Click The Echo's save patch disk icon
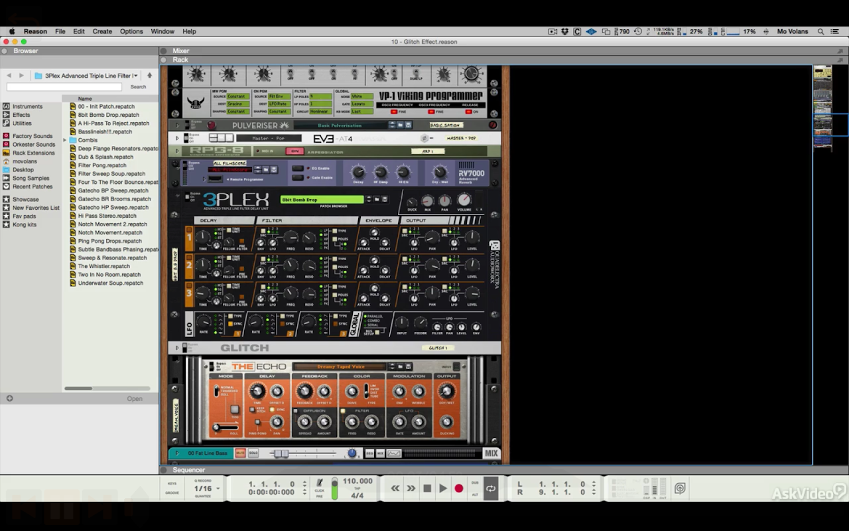 pyautogui.click(x=410, y=366)
